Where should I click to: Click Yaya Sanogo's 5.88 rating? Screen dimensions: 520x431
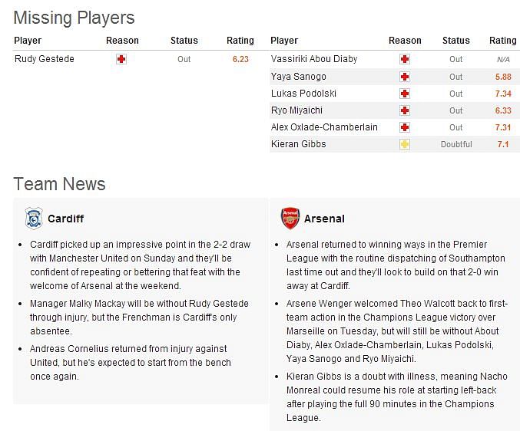[x=503, y=77]
